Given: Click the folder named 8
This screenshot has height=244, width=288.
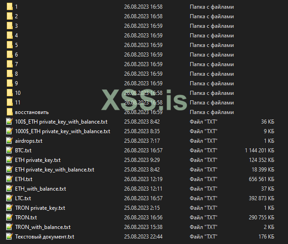Looking at the screenshot, I should click(x=16, y=74).
